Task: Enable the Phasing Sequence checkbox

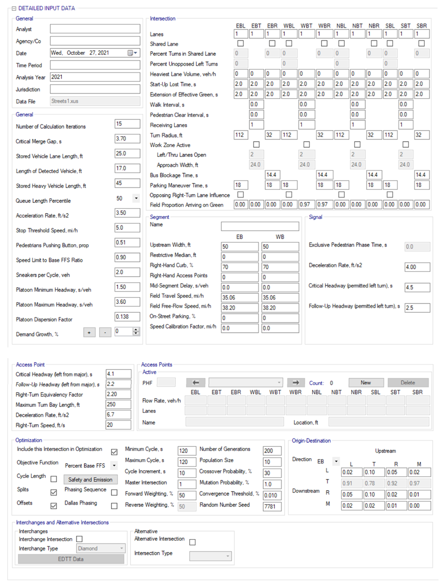Action: click(114, 492)
